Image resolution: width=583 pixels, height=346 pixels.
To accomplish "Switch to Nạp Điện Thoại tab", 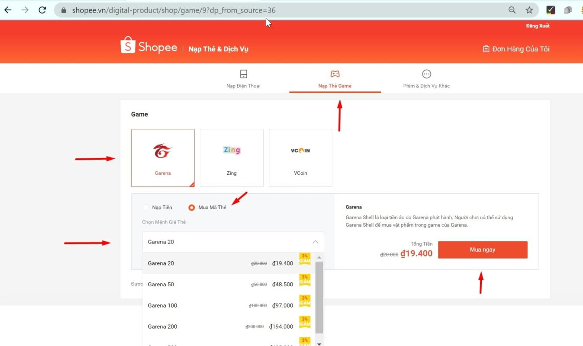I will pos(243,78).
